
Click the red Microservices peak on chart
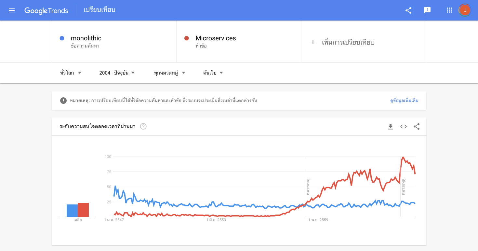pyautogui.click(x=403, y=157)
